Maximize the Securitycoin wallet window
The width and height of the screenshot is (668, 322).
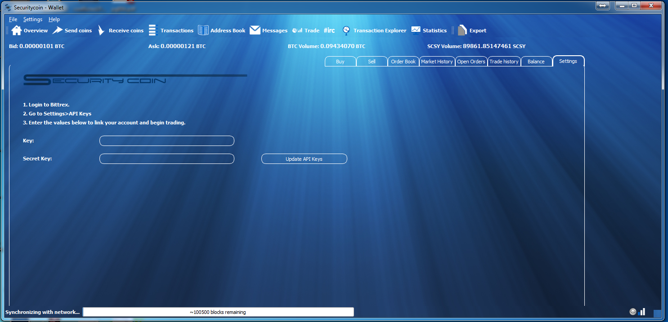pyautogui.click(x=634, y=5)
